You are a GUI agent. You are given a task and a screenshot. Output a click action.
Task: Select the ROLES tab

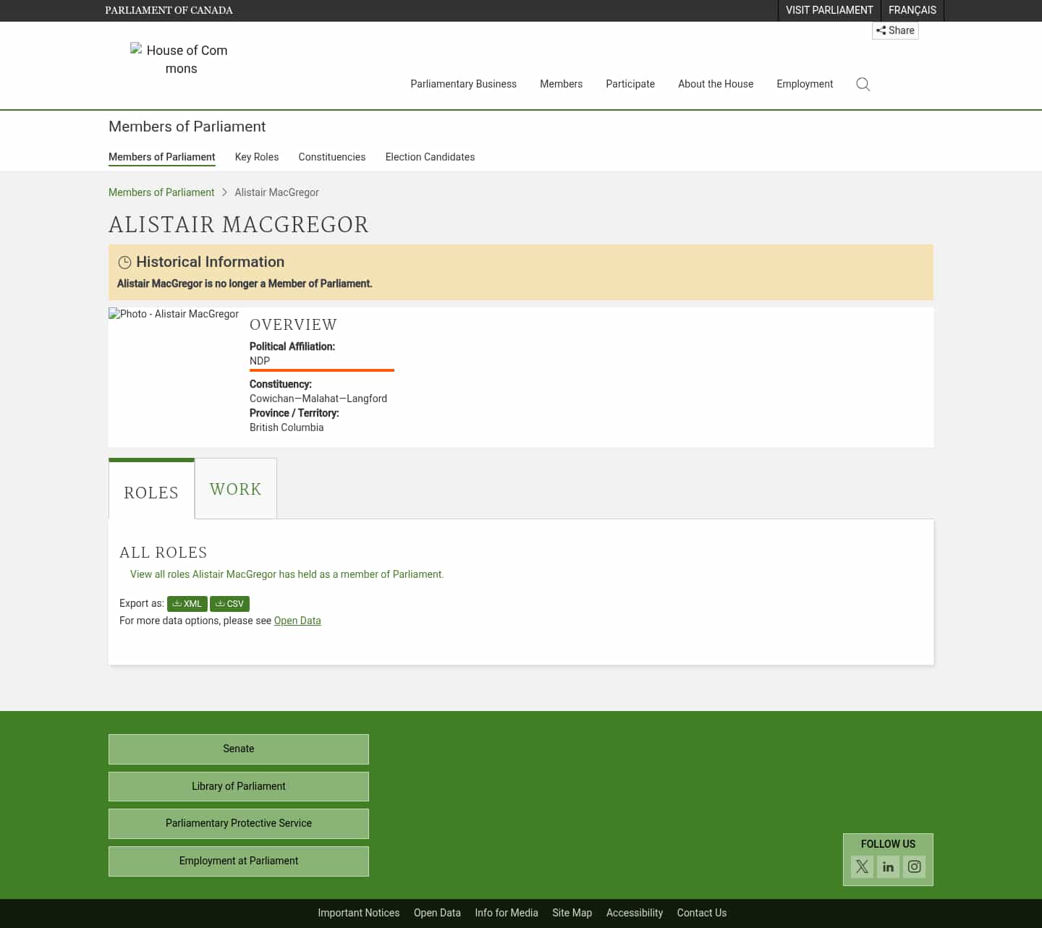click(151, 493)
